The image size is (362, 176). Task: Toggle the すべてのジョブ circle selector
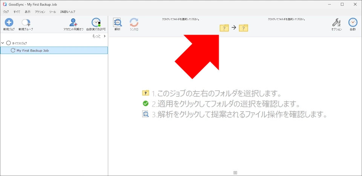[x=9, y=43]
